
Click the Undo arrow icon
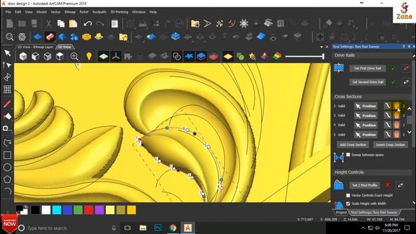88,23
